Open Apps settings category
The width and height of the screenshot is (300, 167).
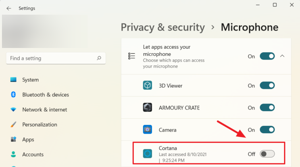point(28,140)
